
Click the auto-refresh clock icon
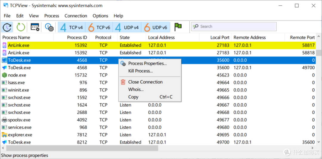click(7, 27)
